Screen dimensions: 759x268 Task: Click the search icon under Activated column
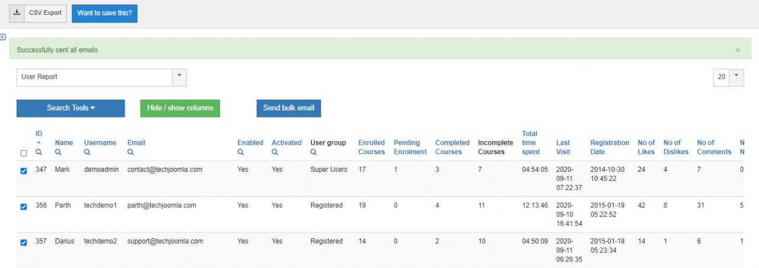click(275, 152)
